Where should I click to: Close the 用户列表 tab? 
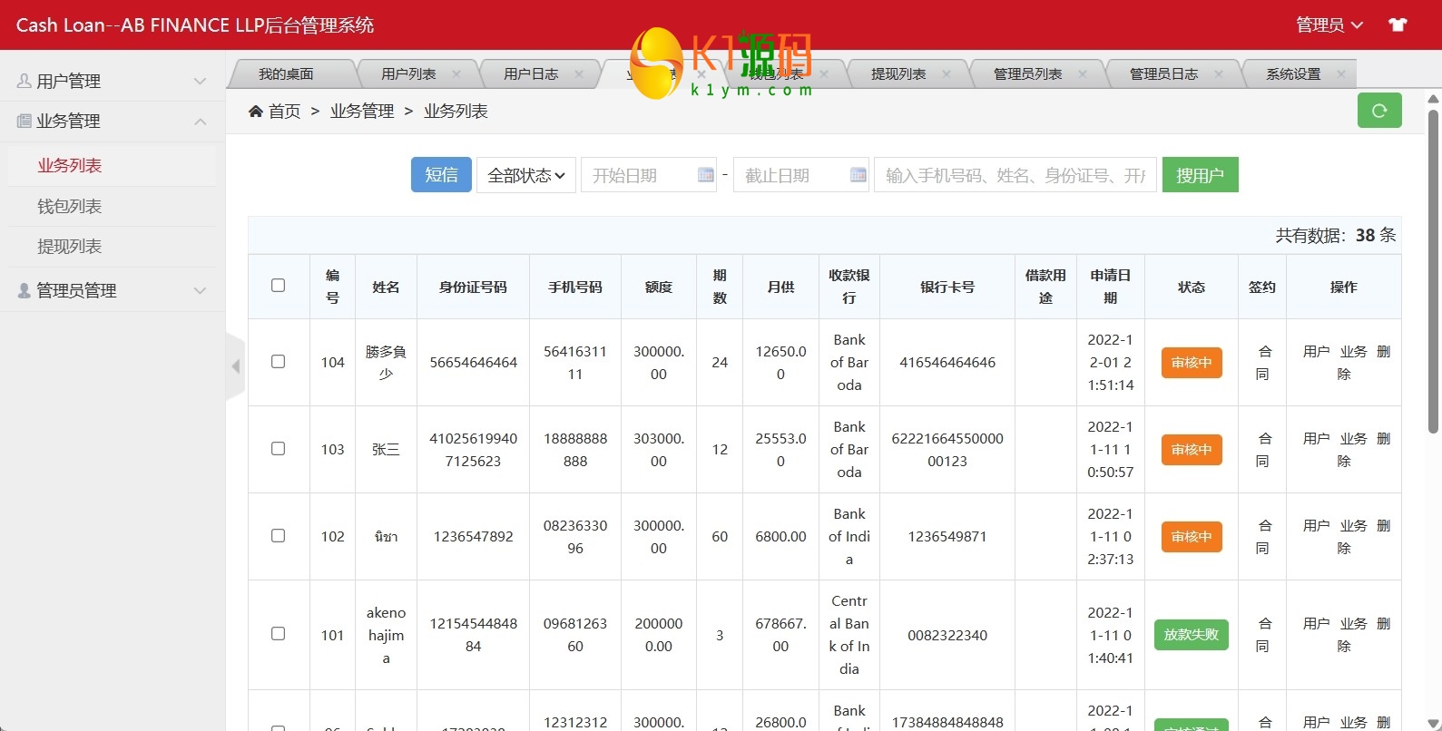pyautogui.click(x=456, y=74)
